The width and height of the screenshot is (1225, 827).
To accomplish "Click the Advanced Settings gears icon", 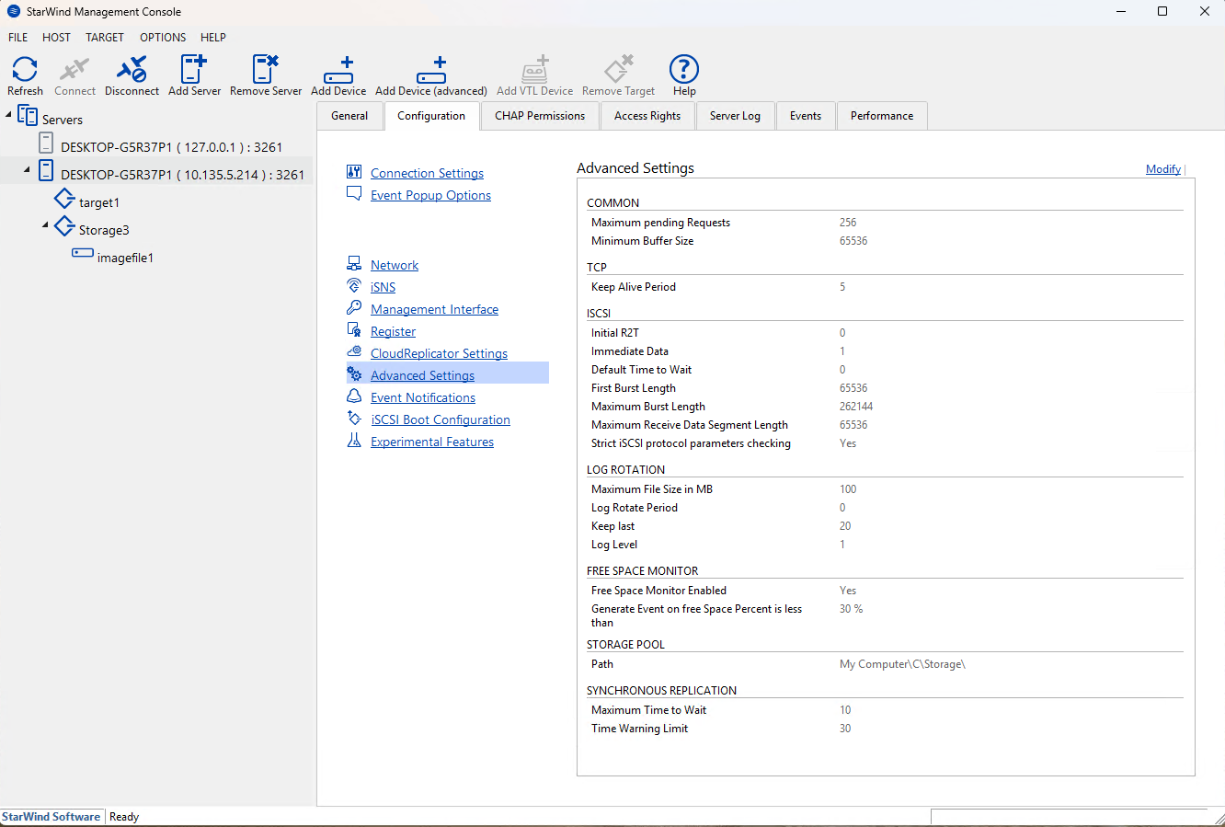I will (x=354, y=374).
